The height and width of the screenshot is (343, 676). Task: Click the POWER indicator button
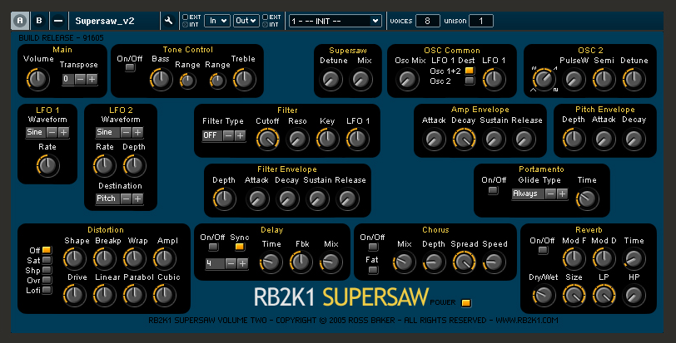465,301
